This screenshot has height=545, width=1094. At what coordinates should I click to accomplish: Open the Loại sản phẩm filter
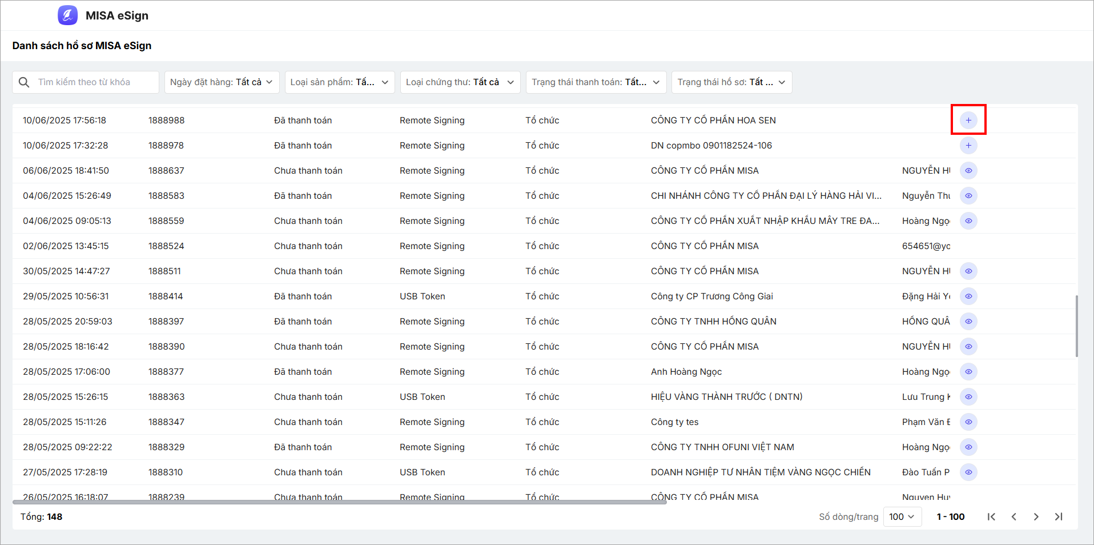(339, 82)
